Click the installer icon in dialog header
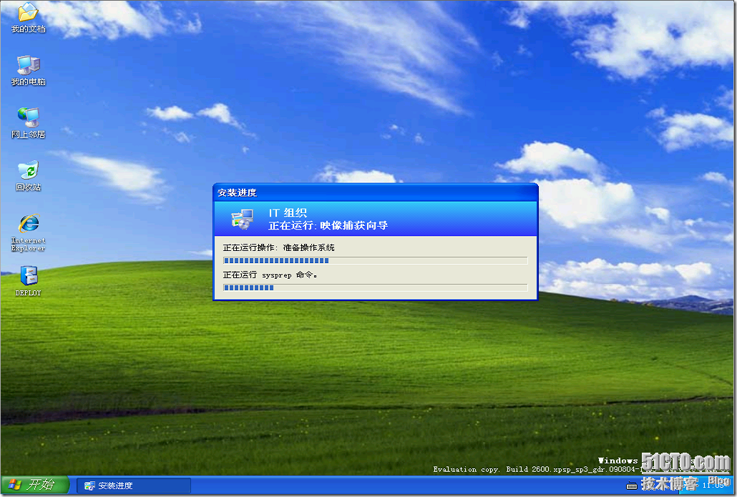Viewport: 737px width, 497px height. tap(242, 219)
